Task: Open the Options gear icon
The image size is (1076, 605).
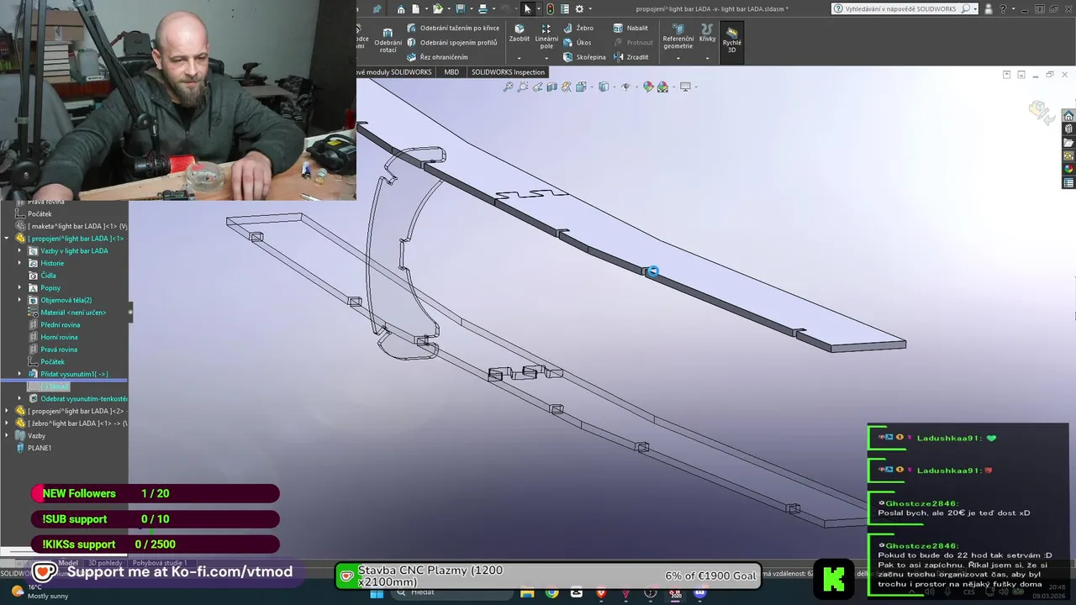Action: tap(578, 9)
